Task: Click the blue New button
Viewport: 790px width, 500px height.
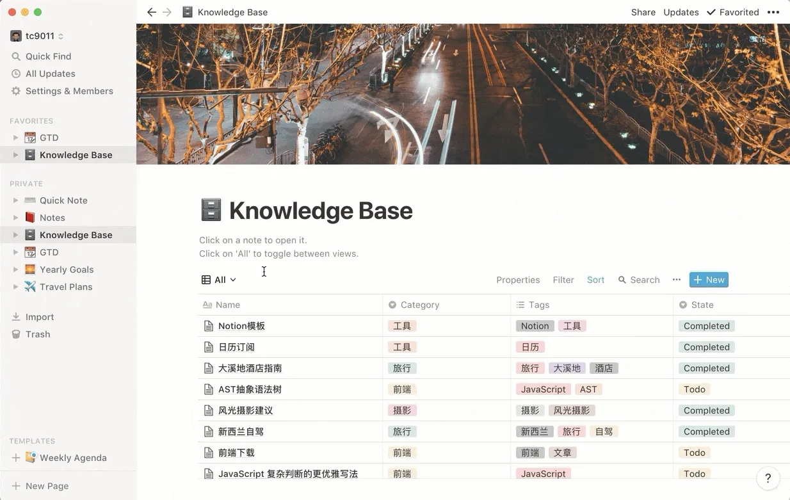Action: (x=708, y=280)
